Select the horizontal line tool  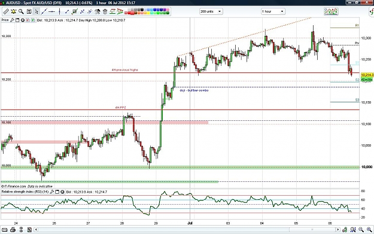(51, 11)
